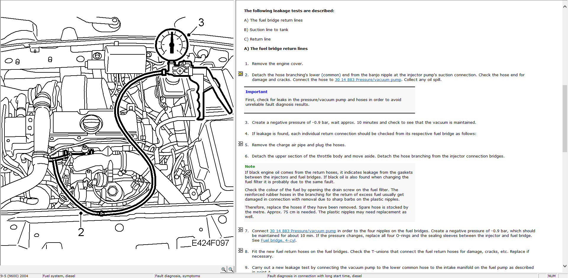This screenshot has height=278, width=568.
Task: Click the vacuum gauge in the diagram
Action: [172, 45]
